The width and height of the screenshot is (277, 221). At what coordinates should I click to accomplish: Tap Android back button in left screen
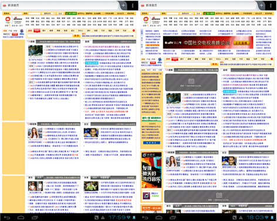(7, 217)
